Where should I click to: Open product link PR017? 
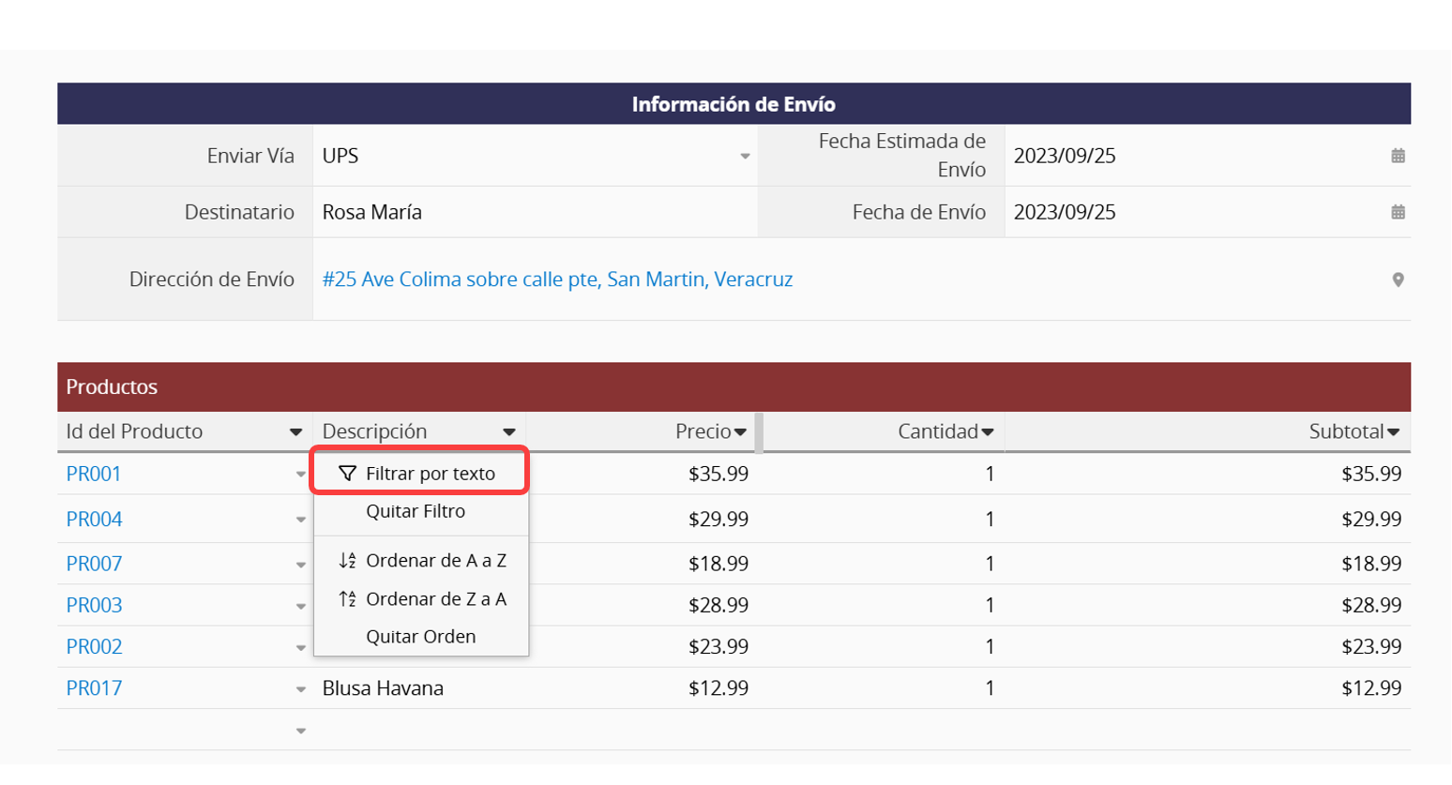[x=94, y=688]
